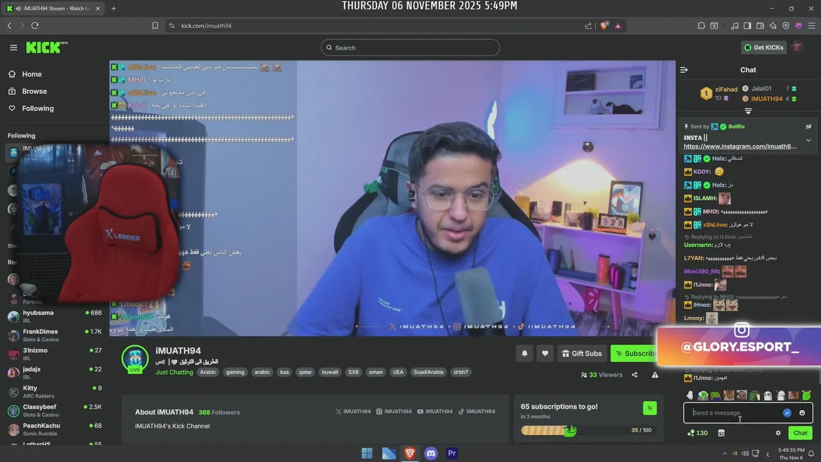Open the Brave main menu
821x462 pixels.
pos(811,26)
